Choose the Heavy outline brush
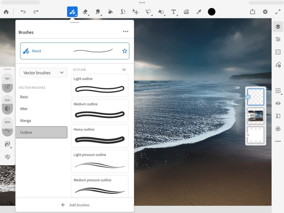The width and height of the screenshot is (284, 213). click(x=100, y=136)
